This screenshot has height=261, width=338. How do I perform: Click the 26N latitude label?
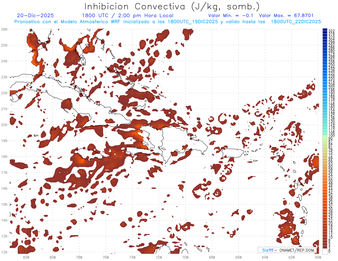(4, 29)
